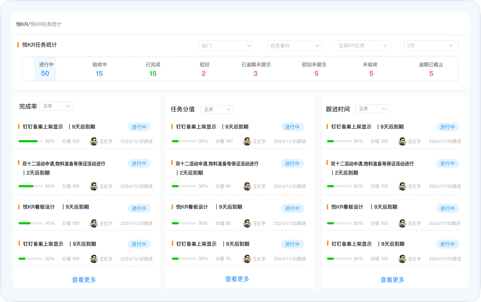The image size is (481, 302).
Task: Open the 部门 department dropdown
Action: 226,46
